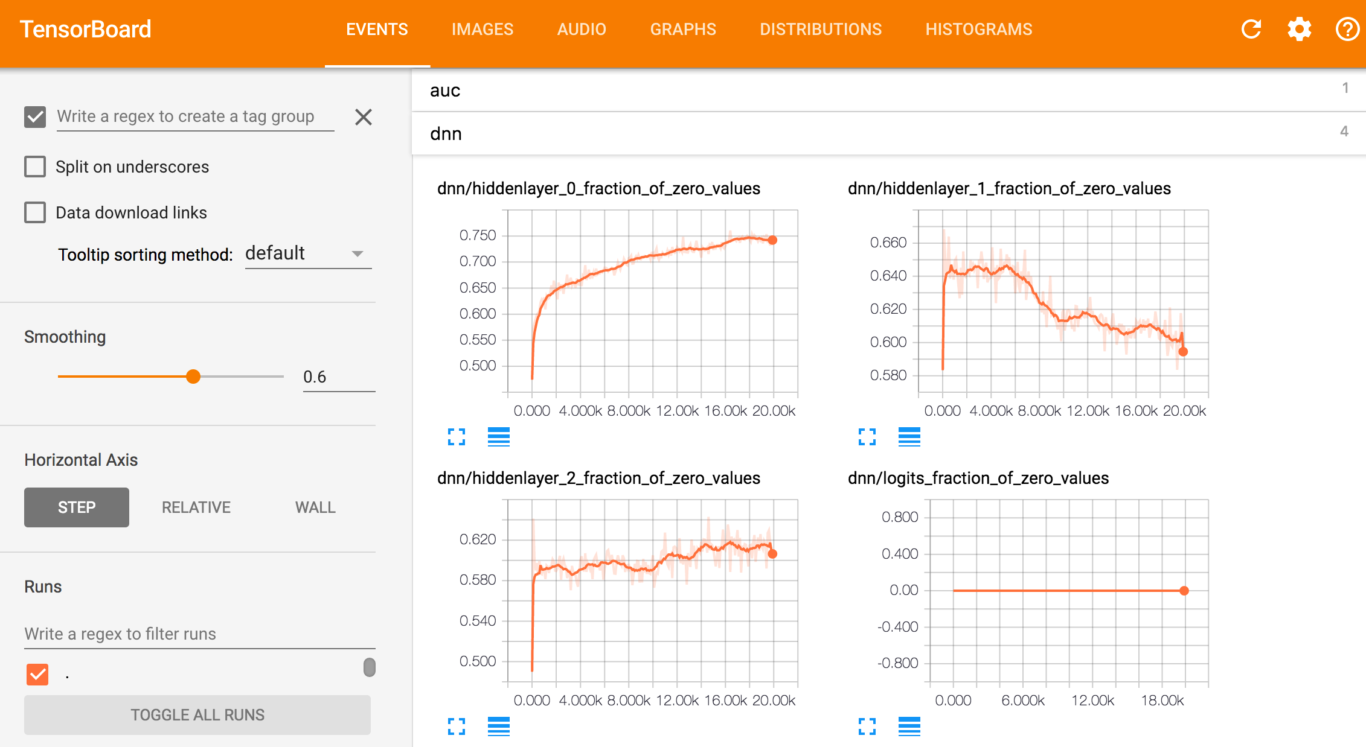Click the TOGGLE ALL RUNS button

[197, 714]
